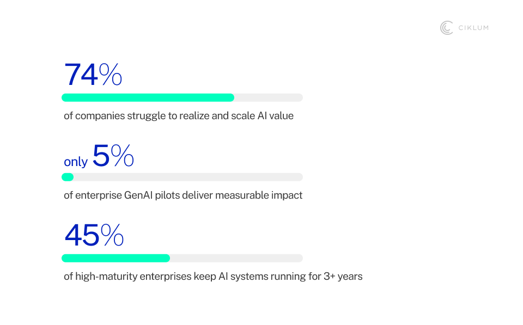Select the caption about companies struggling with AI value
The height and width of the screenshot is (325, 523).
[179, 115]
